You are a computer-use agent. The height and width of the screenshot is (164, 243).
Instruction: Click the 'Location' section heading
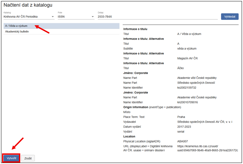click(129, 137)
